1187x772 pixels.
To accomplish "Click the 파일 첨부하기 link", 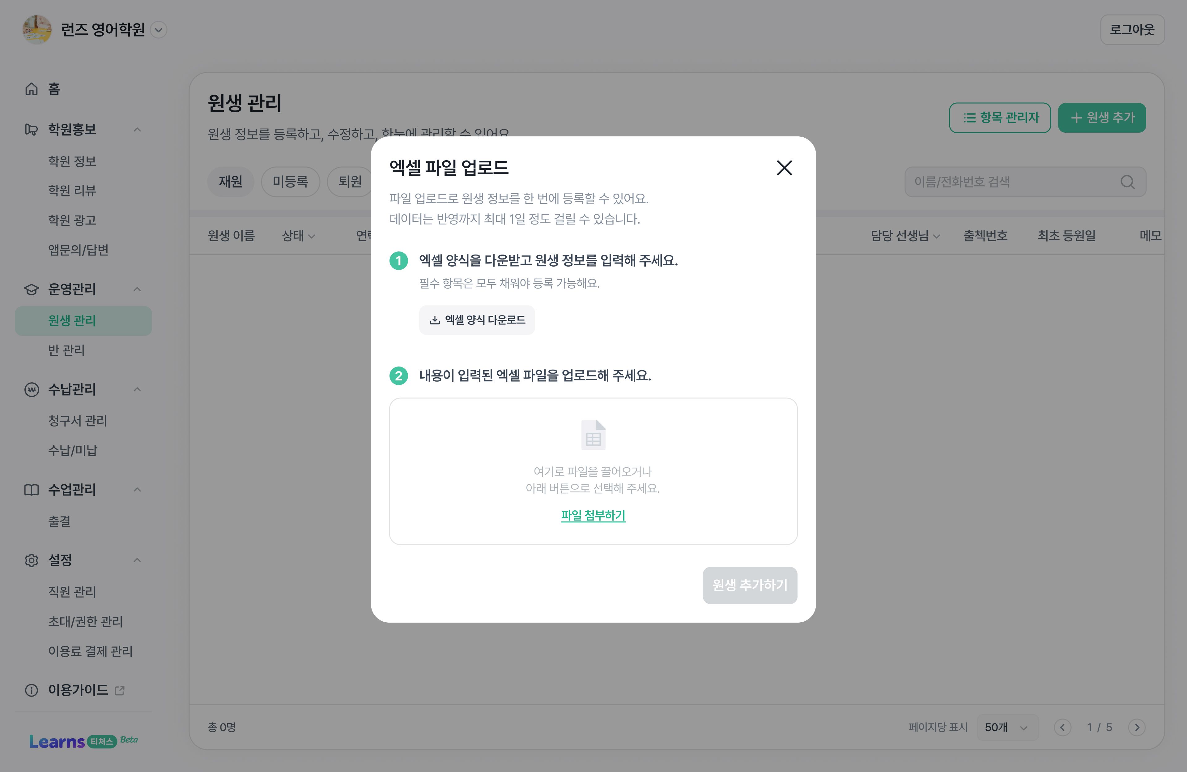I will (x=593, y=515).
